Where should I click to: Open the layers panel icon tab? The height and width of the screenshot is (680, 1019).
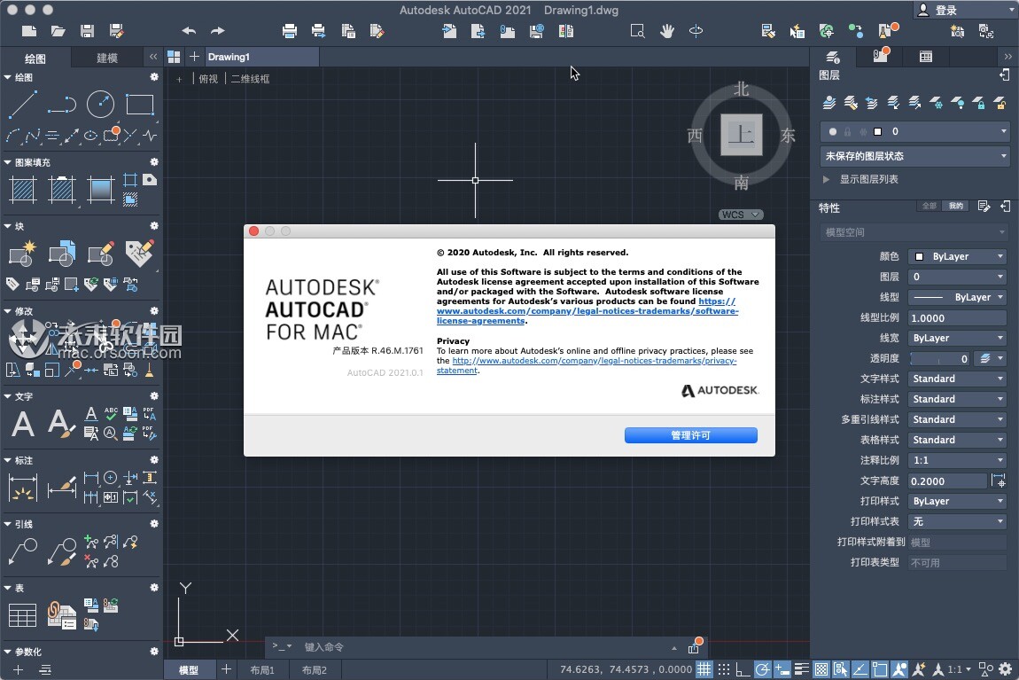click(833, 57)
